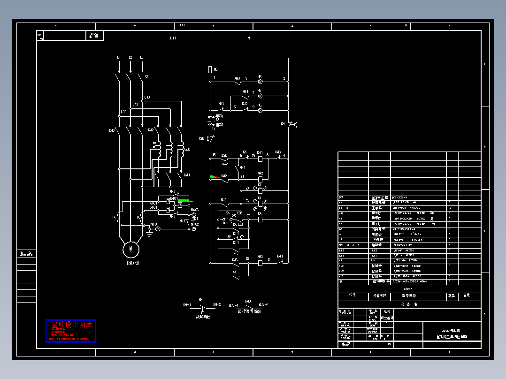Click the HR indicator lamp symbol
This screenshot has width=506, height=379.
260,82
